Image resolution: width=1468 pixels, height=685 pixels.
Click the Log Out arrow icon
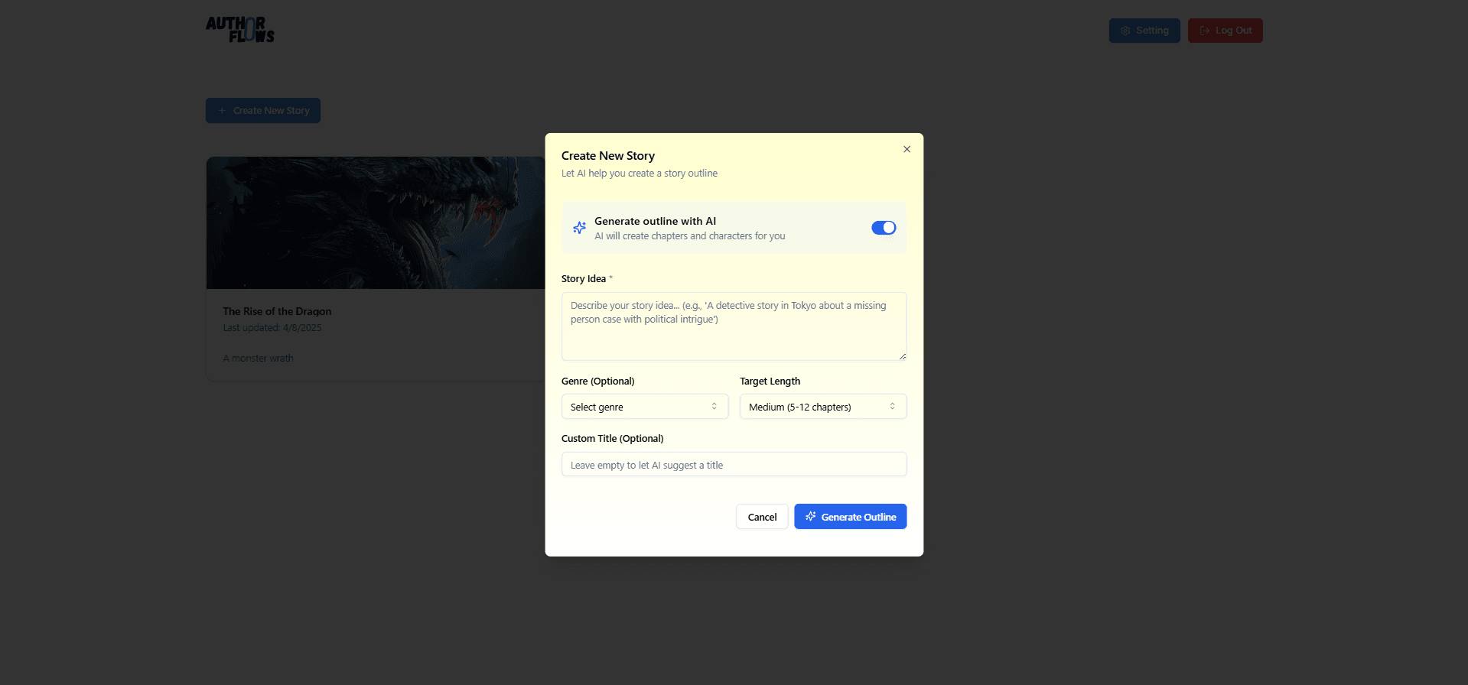coord(1204,31)
